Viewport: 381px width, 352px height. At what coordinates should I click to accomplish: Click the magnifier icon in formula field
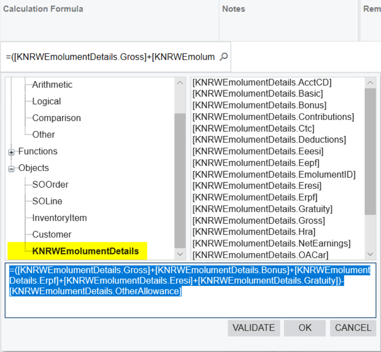point(224,57)
